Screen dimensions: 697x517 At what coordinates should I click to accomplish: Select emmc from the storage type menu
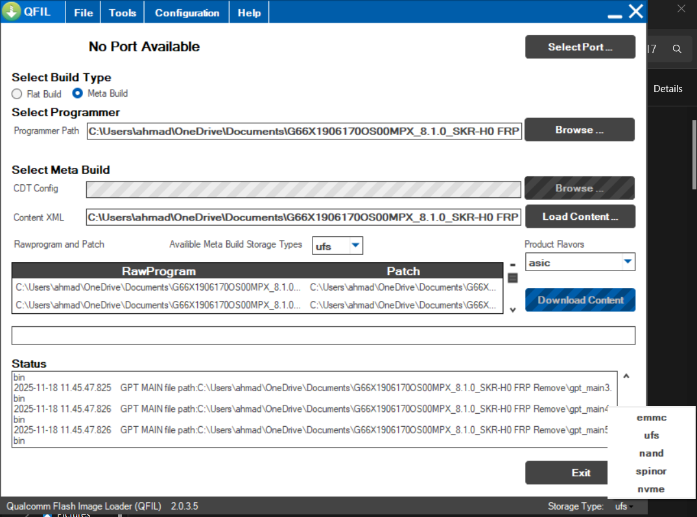[x=651, y=418]
